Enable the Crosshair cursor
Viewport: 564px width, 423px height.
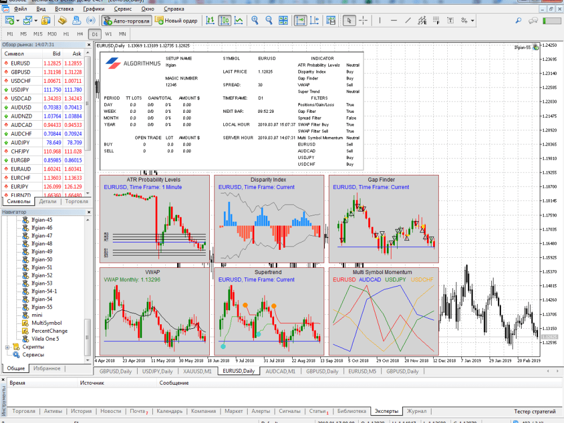point(363,20)
